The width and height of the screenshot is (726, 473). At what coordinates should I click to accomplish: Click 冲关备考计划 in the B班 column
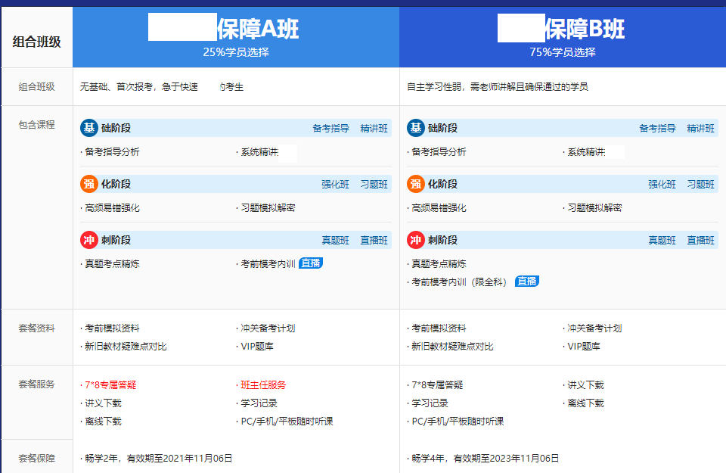pyautogui.click(x=595, y=328)
